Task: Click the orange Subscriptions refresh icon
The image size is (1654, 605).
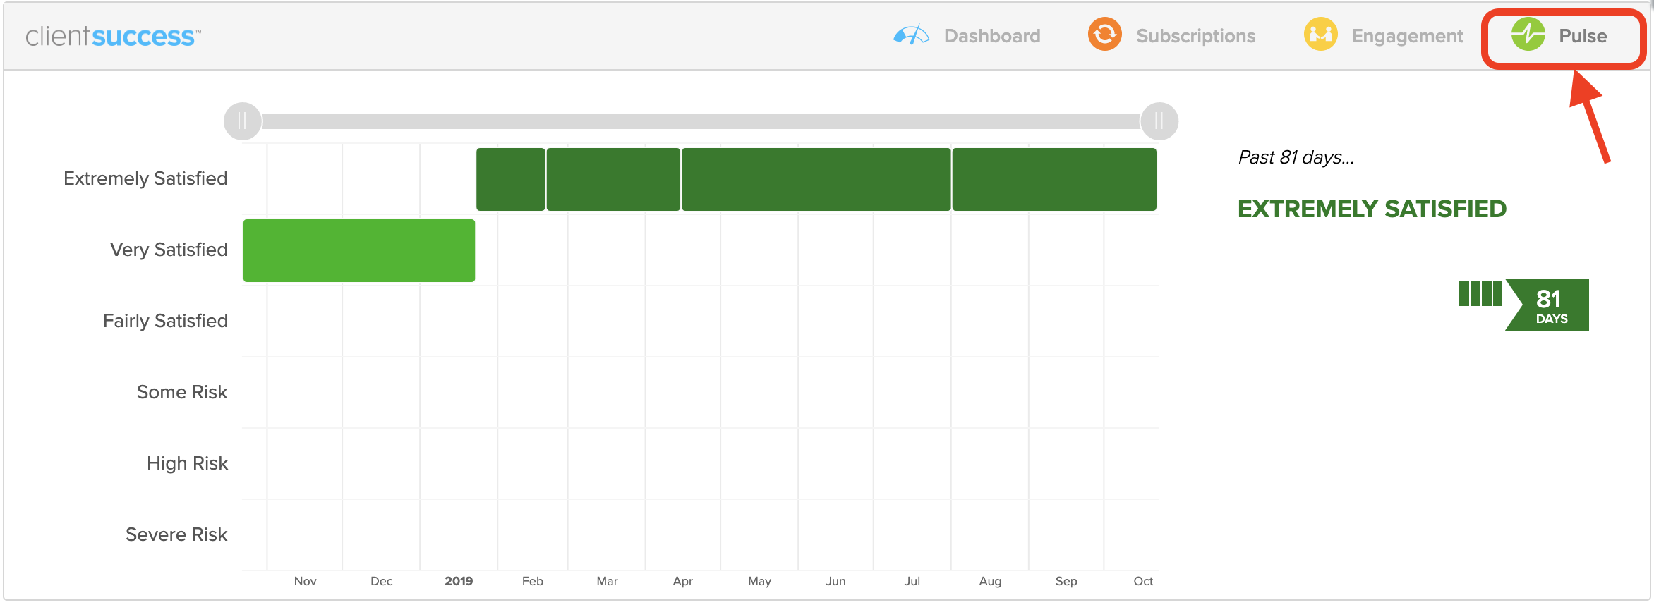Action: point(1104,35)
